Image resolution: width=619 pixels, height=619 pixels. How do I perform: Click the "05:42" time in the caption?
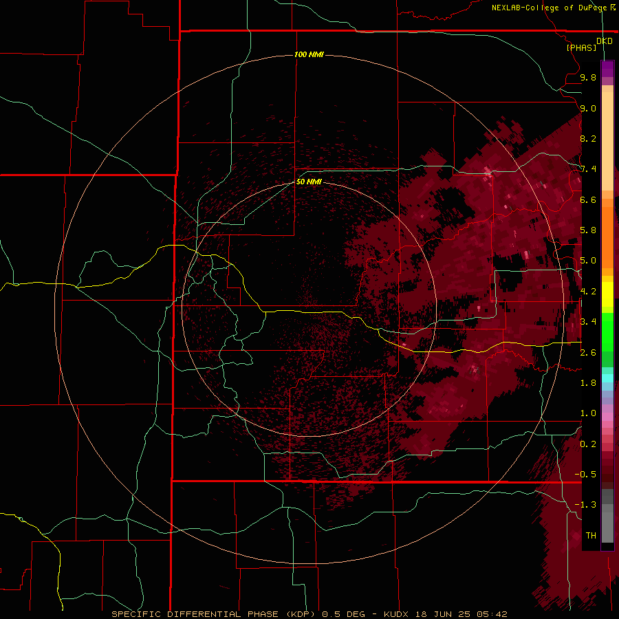(x=492, y=614)
